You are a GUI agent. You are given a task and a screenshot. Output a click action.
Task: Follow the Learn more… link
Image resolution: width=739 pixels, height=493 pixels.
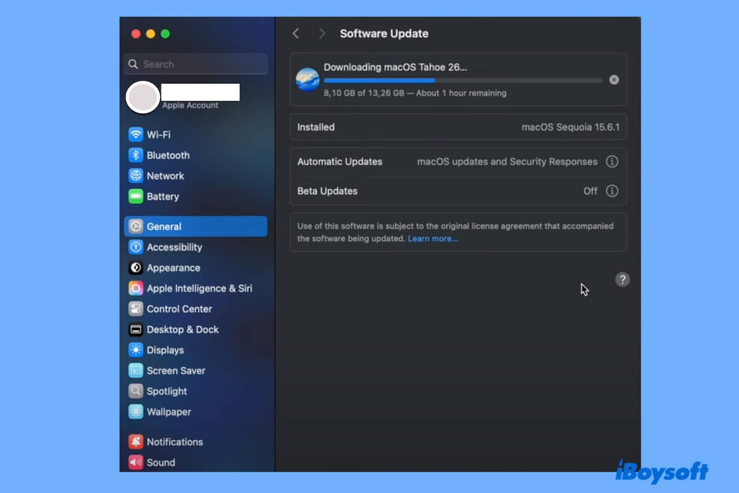point(432,238)
